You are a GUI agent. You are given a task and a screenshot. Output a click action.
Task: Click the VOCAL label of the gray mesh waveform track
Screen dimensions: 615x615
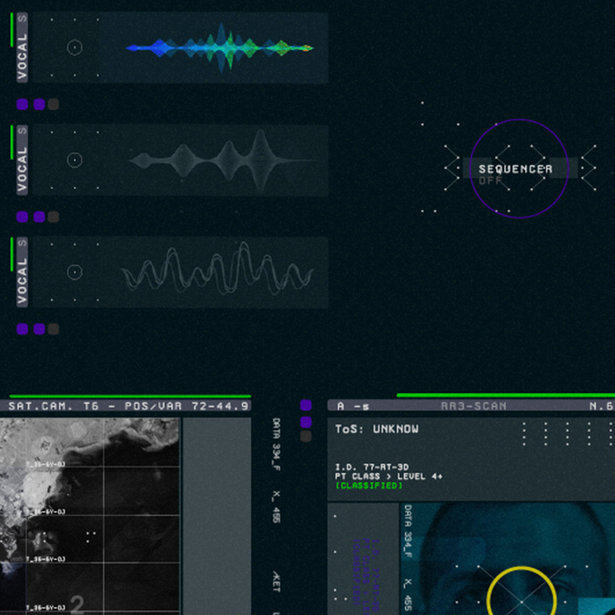pyautogui.click(x=22, y=169)
